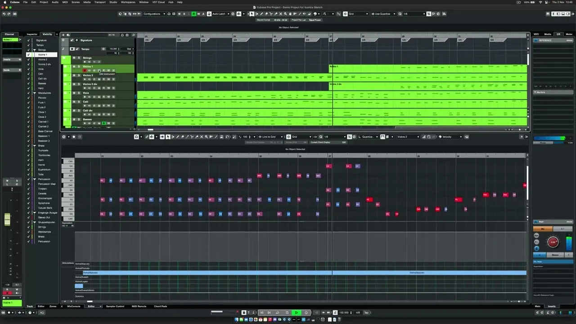Click Edit Instrument keyboard icon on Viola track
576x324 pixels.
pos(99,97)
